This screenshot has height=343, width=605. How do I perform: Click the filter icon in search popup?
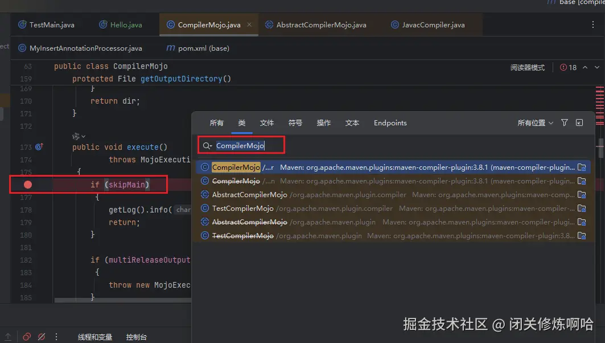pyautogui.click(x=565, y=122)
